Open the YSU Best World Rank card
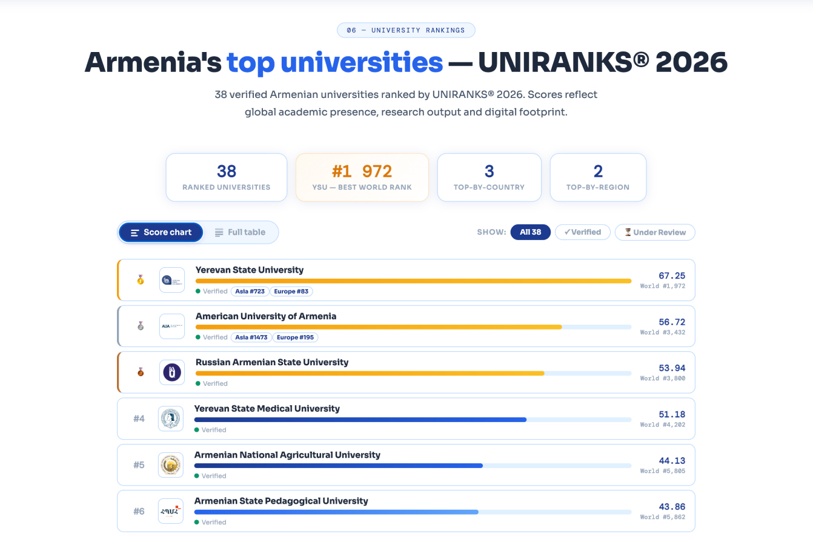The image size is (813, 560). (362, 177)
